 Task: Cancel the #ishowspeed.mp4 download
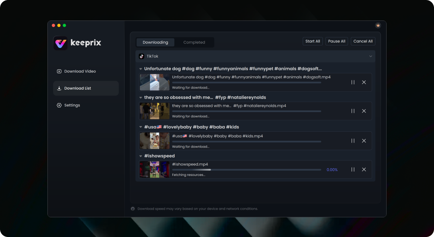pos(364,170)
